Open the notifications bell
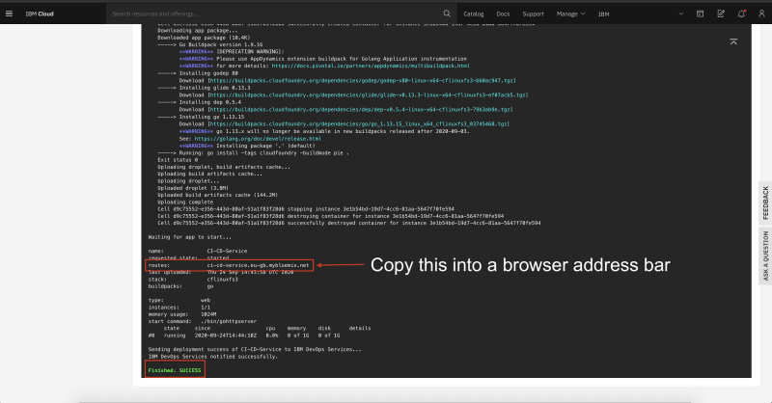This screenshot has width=772, height=403. 741,13
